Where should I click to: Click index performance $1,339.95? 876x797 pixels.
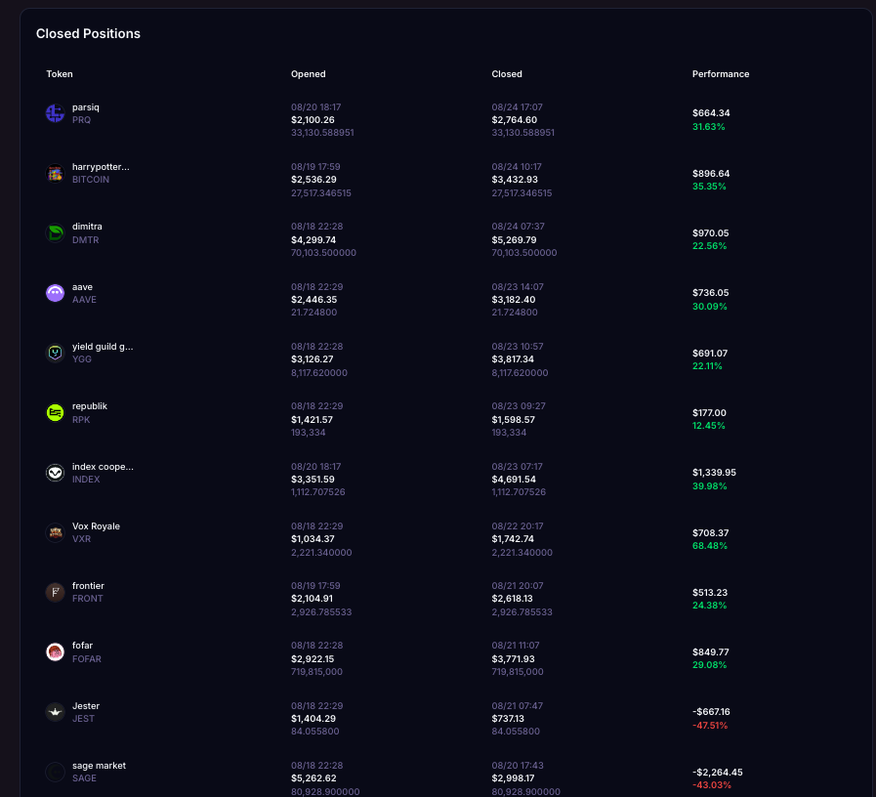(x=714, y=473)
